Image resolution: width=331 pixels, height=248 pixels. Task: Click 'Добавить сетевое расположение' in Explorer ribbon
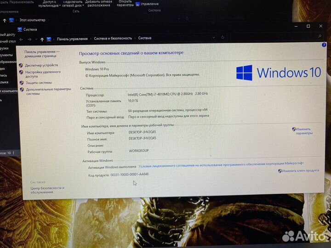(98, 3)
